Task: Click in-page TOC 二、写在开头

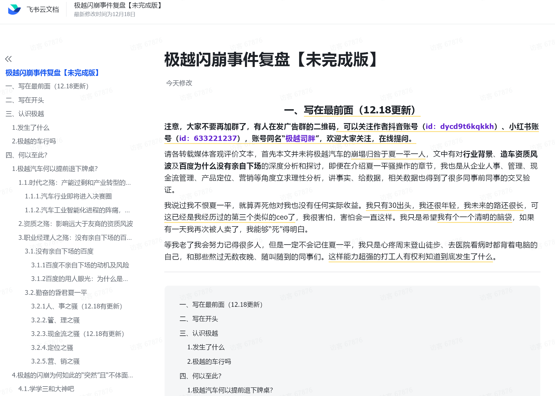Action: 199,319
